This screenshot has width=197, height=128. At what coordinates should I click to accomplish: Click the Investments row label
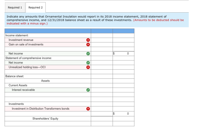coord(16,104)
